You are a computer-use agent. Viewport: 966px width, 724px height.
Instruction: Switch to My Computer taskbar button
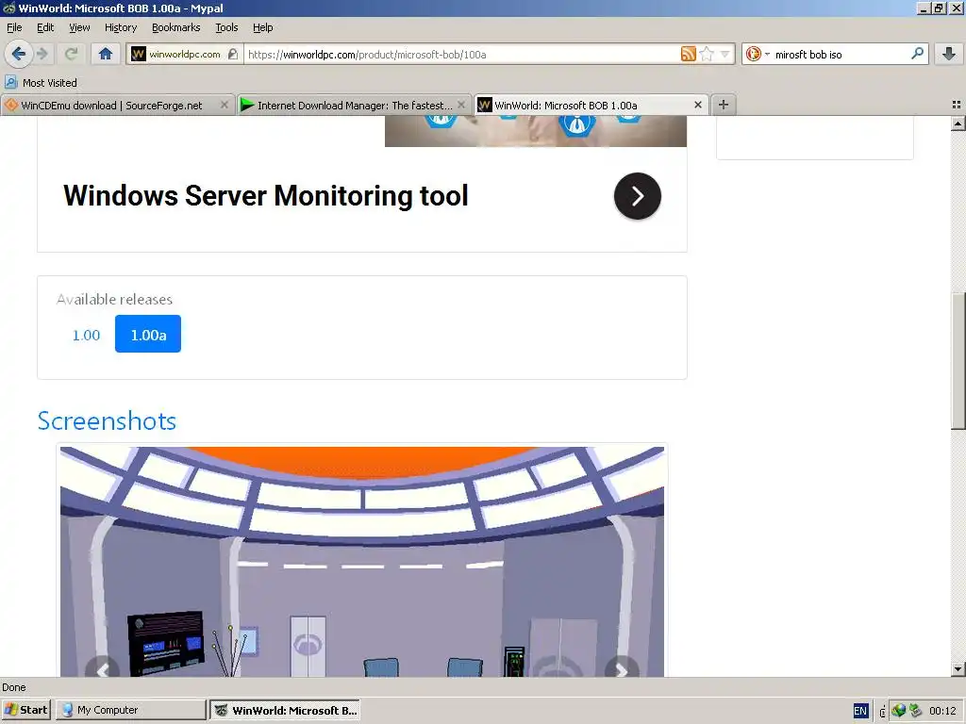coord(130,710)
